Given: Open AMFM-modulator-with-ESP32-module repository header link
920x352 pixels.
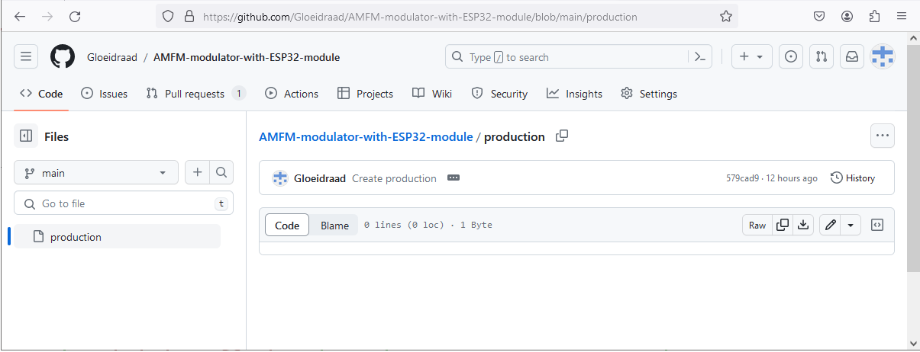Looking at the screenshot, I should (247, 57).
